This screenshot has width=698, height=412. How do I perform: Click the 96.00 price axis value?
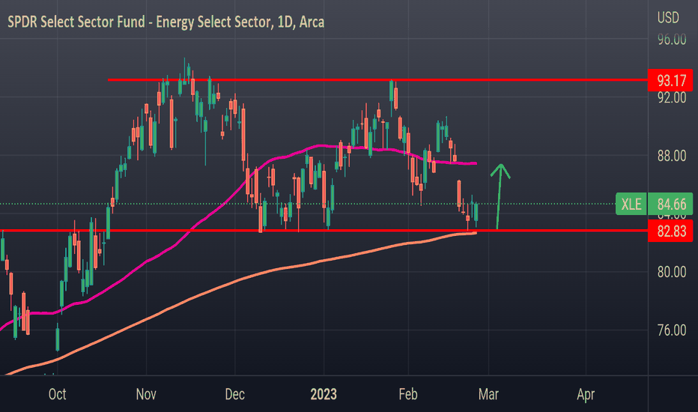672,39
